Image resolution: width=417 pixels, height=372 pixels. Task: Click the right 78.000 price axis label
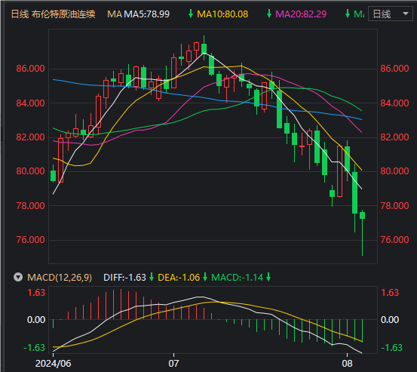(394, 206)
